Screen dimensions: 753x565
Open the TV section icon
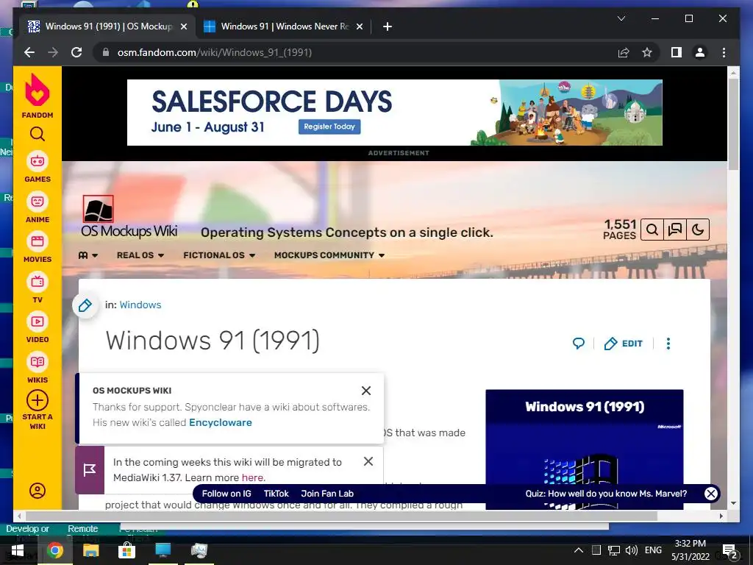pyautogui.click(x=38, y=282)
